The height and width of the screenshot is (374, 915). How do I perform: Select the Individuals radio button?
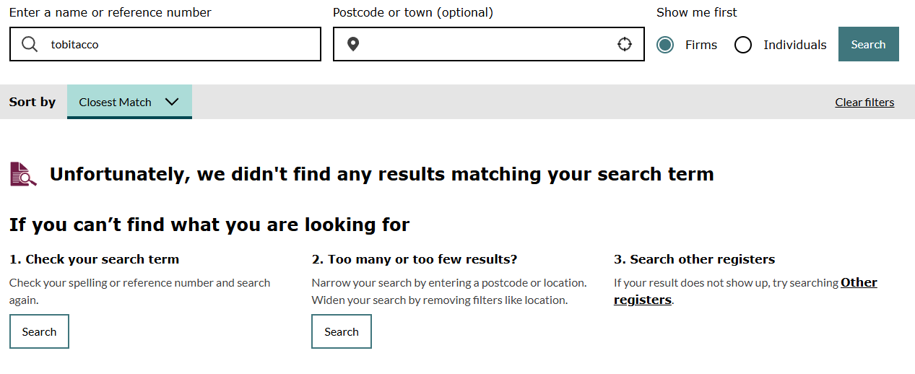click(x=743, y=45)
